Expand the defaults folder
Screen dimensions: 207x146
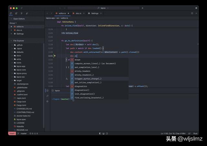(12, 52)
